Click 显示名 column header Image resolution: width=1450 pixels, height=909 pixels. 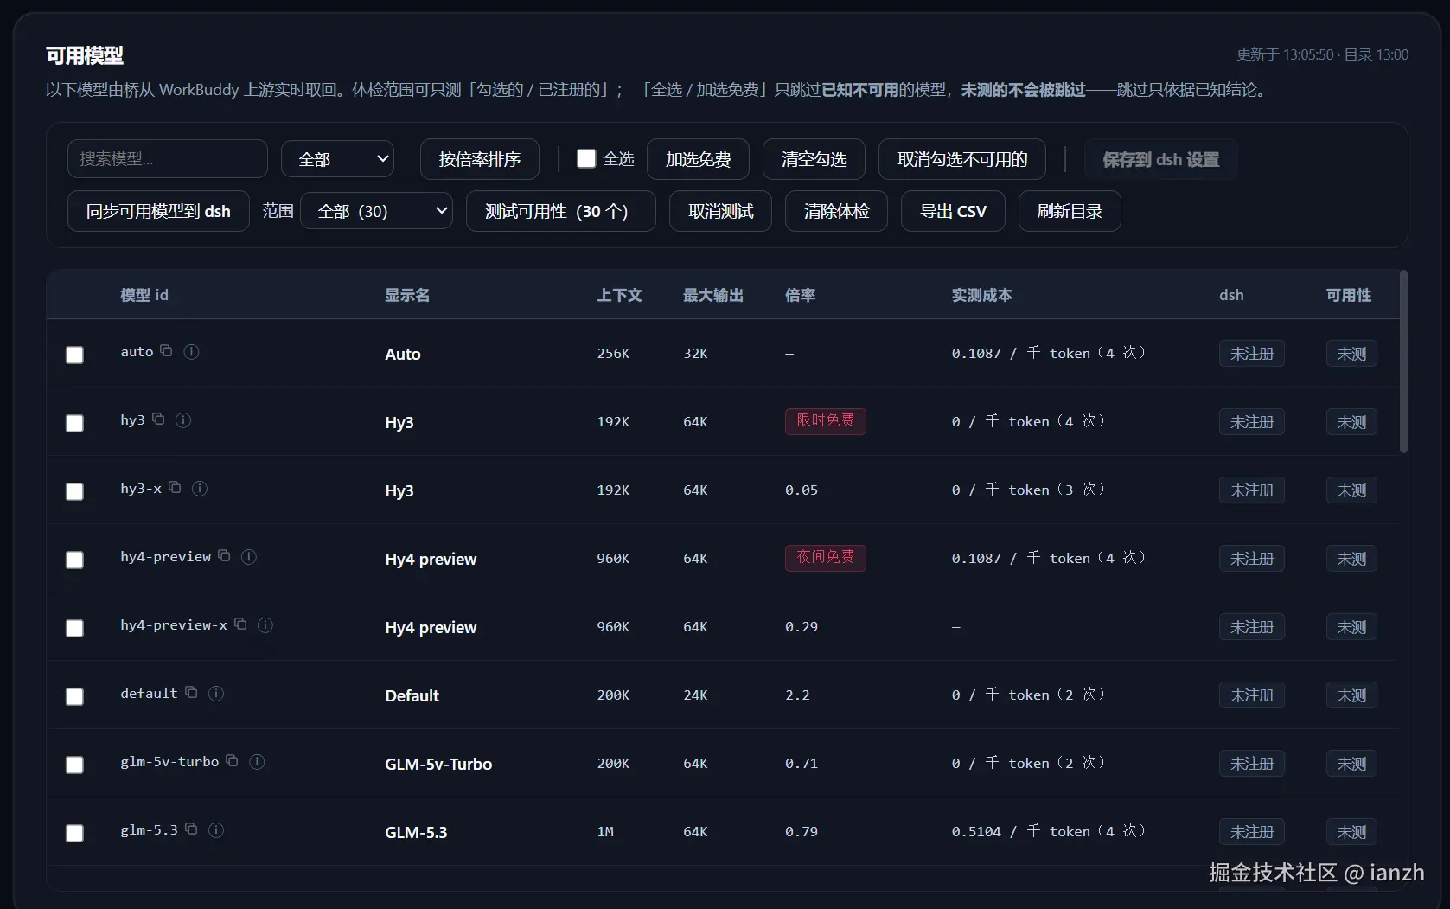click(x=407, y=295)
